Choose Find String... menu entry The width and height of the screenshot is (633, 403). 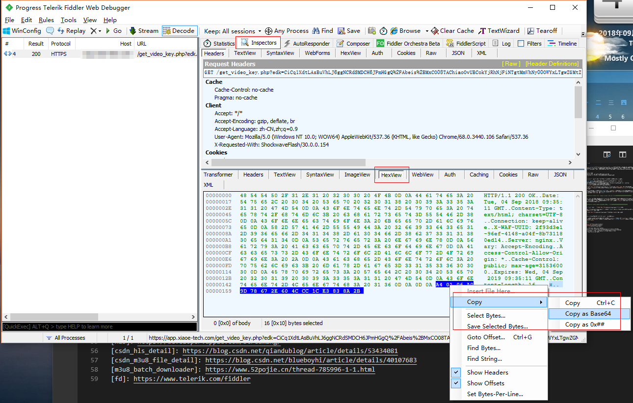[x=499, y=359]
